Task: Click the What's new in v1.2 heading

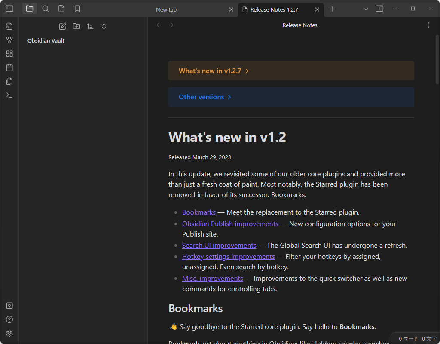Action: (227, 137)
